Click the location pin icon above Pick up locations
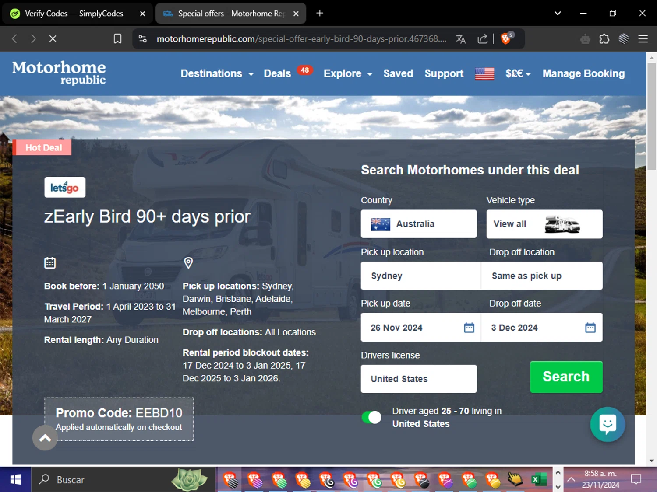Screen dimensions: 657x492 click(188, 263)
